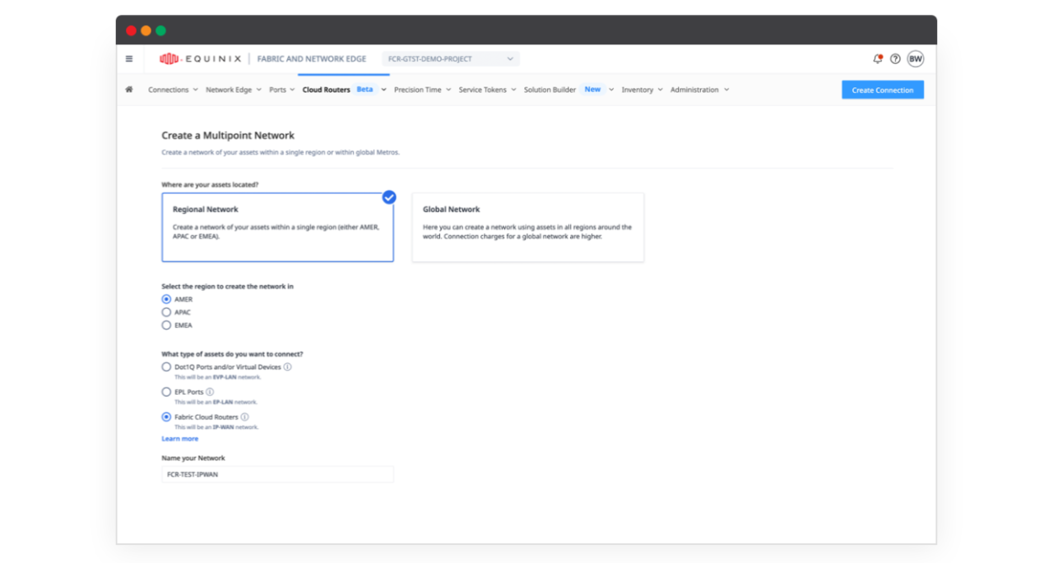Choose the EPL Ports asset type
Screen dimensions: 1053x563
pos(166,392)
